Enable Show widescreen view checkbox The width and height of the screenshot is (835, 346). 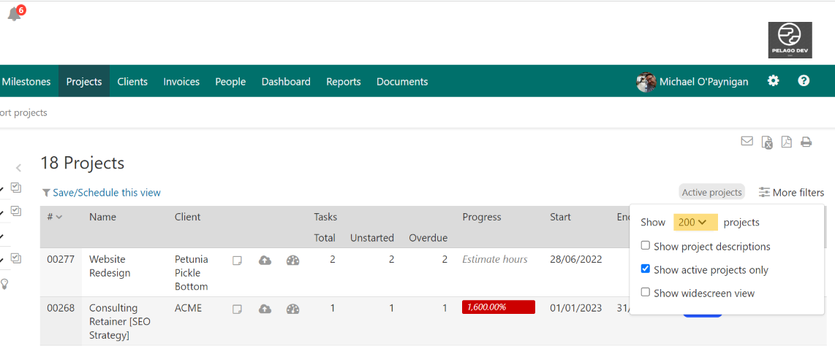pyautogui.click(x=645, y=293)
